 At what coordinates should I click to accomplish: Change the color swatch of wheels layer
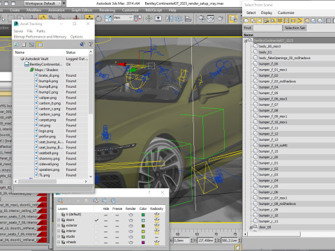coord(143,242)
